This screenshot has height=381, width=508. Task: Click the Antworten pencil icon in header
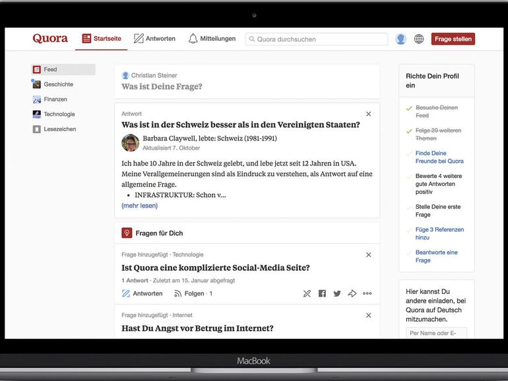click(139, 38)
